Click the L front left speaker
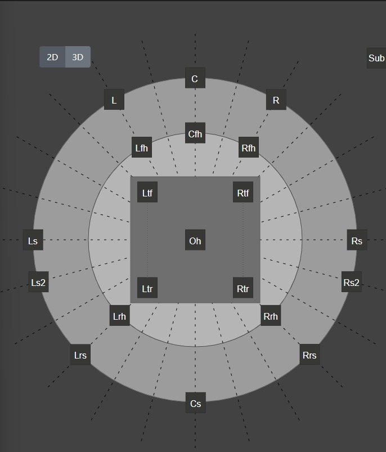 (114, 100)
